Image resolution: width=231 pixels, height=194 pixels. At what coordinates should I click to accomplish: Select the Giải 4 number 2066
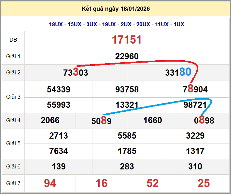point(50,120)
